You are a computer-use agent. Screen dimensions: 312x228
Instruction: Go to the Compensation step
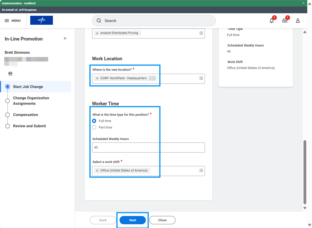tap(25, 115)
